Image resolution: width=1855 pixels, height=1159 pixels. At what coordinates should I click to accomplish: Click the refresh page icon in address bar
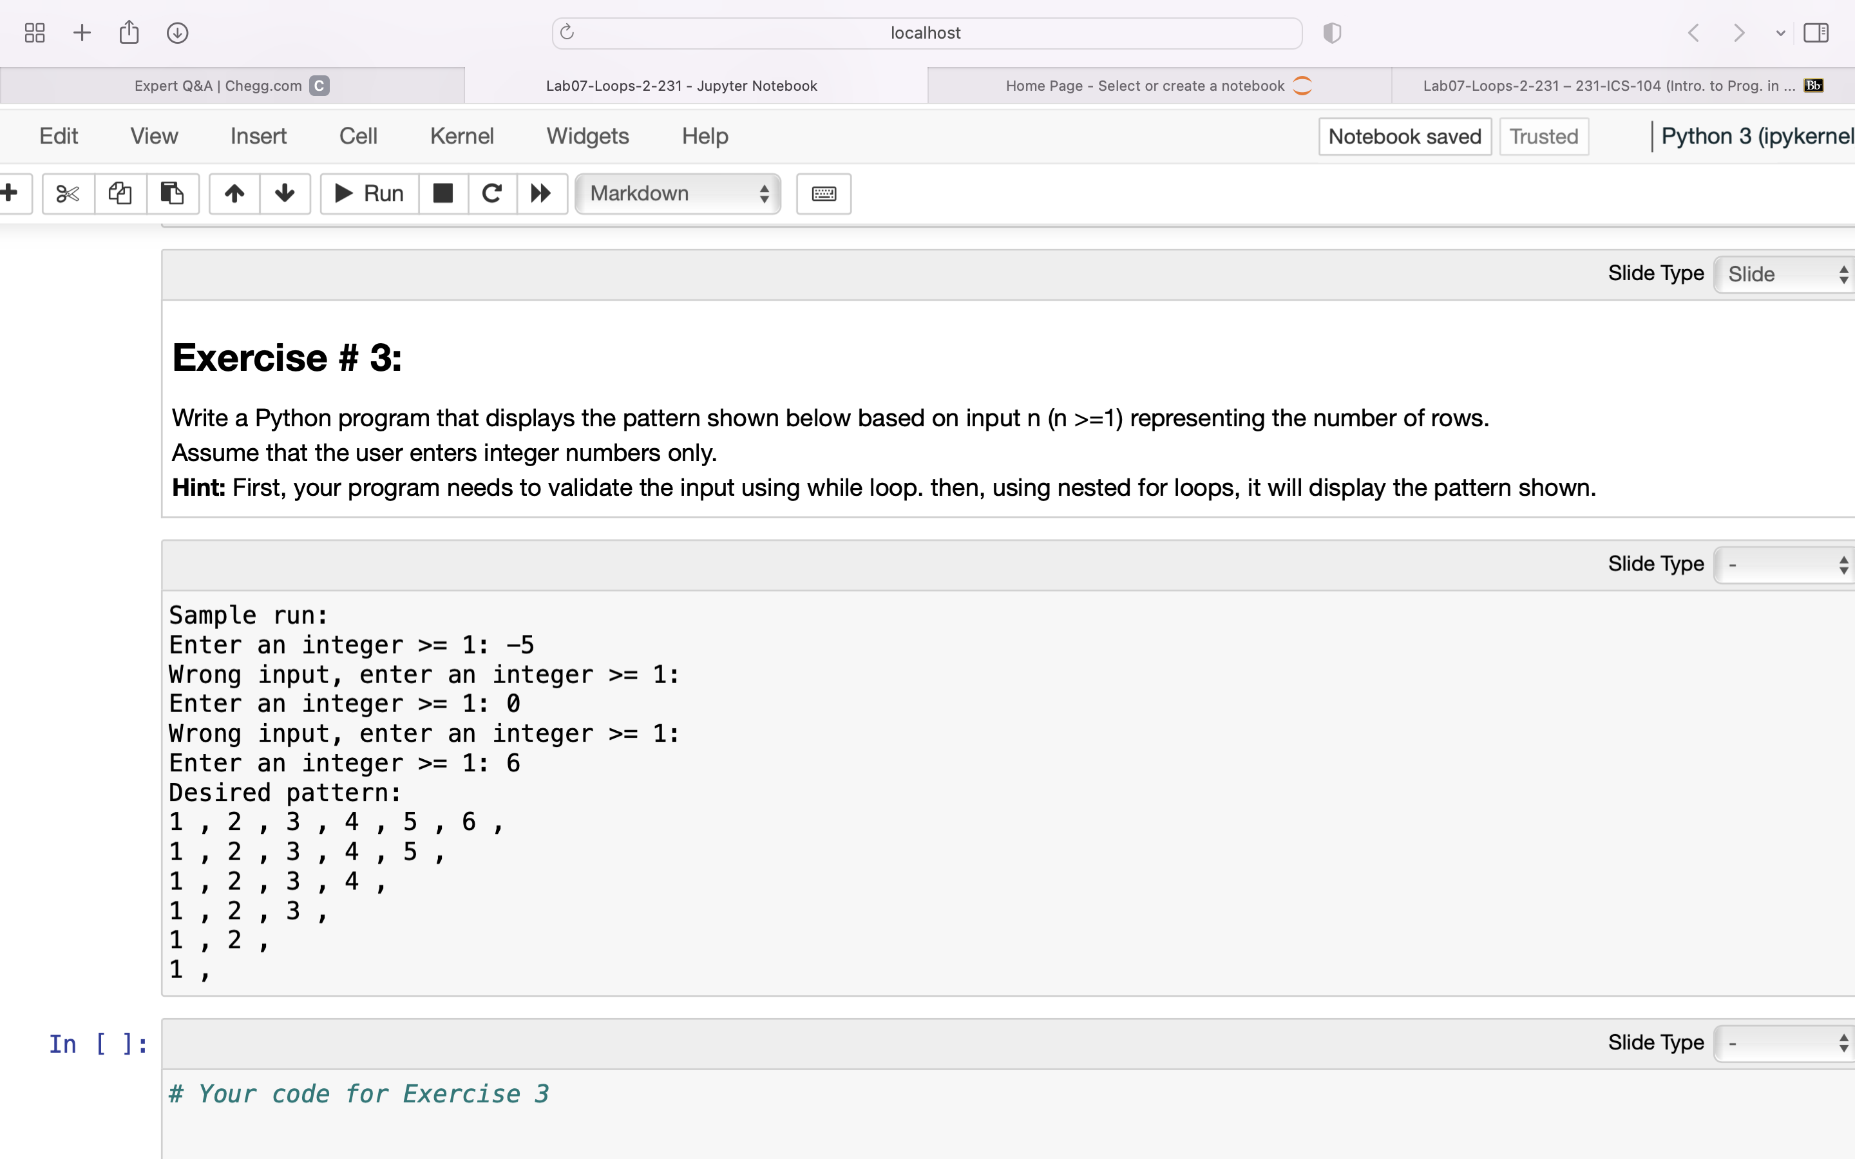click(567, 32)
